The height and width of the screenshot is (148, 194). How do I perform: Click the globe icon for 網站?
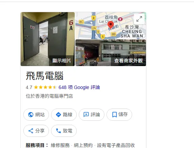coord(31,115)
